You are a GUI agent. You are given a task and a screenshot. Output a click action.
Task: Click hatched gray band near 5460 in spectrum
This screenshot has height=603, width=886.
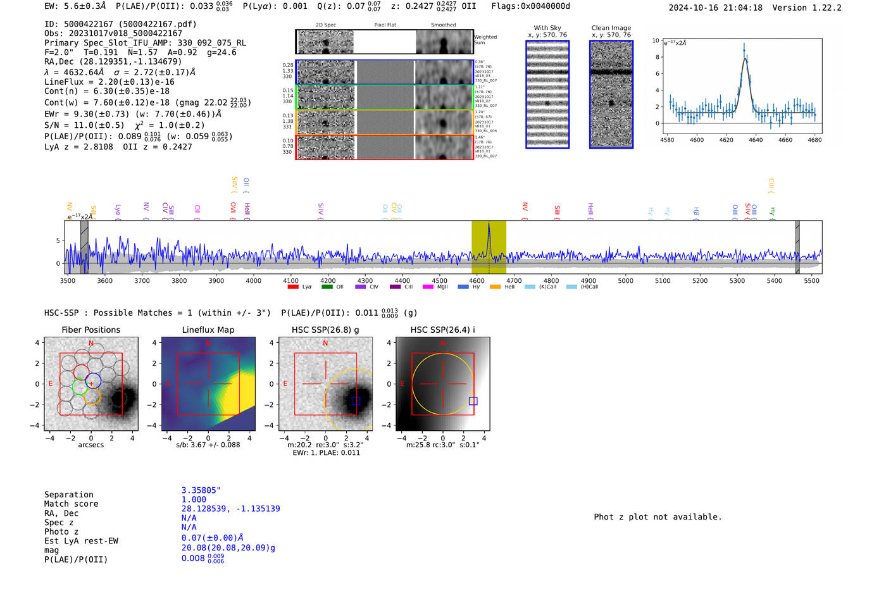pos(797,247)
